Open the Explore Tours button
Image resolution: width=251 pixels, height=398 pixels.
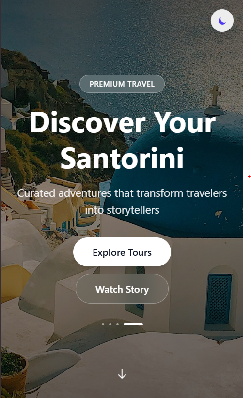coord(122,252)
